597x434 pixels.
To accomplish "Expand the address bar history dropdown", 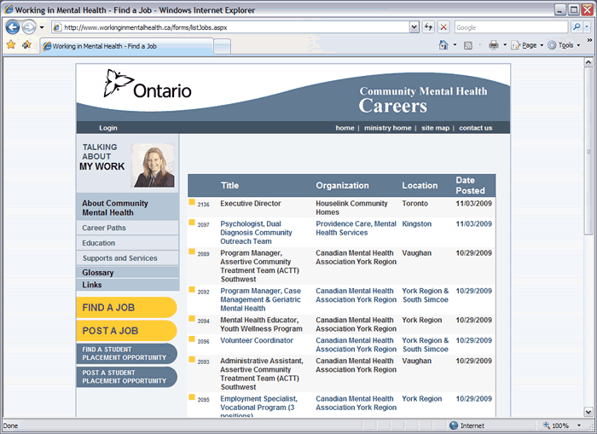I will point(414,27).
